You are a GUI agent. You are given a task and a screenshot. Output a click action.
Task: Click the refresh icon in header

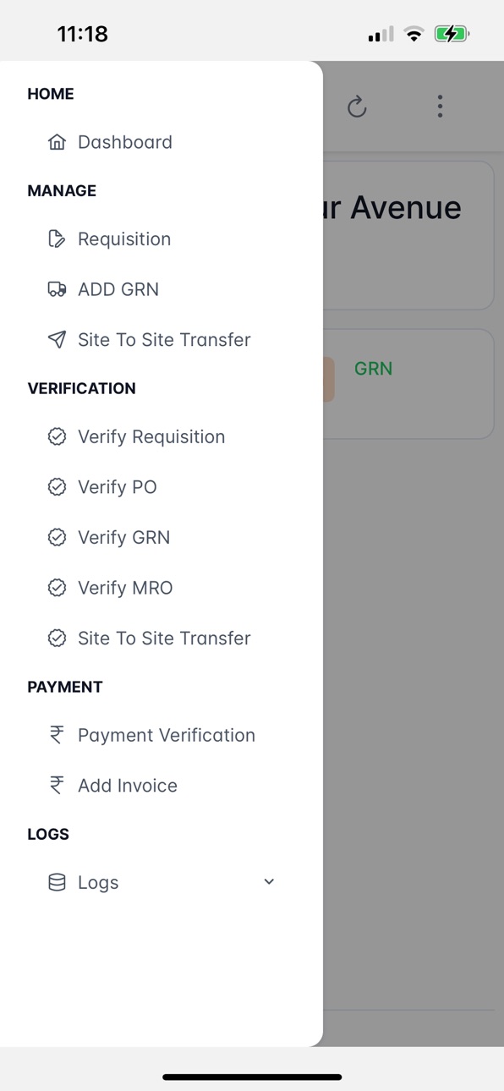pyautogui.click(x=357, y=107)
